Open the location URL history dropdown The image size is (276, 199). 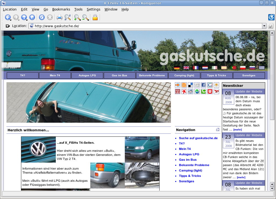click(264, 26)
